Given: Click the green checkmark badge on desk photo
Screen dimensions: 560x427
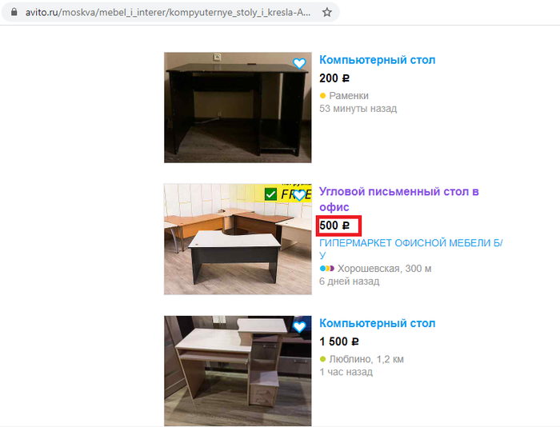Looking at the screenshot, I should [x=270, y=194].
